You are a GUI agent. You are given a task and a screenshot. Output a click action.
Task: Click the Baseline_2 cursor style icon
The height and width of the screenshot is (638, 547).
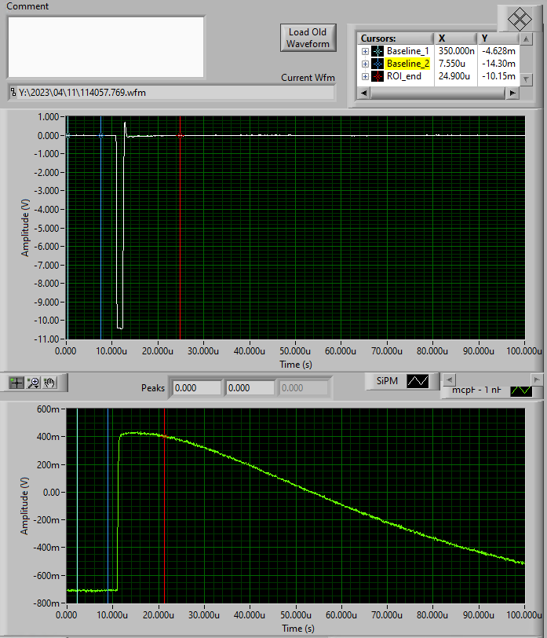[377, 64]
